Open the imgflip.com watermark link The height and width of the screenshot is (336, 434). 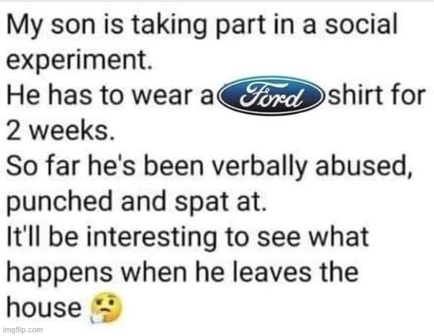(23, 330)
